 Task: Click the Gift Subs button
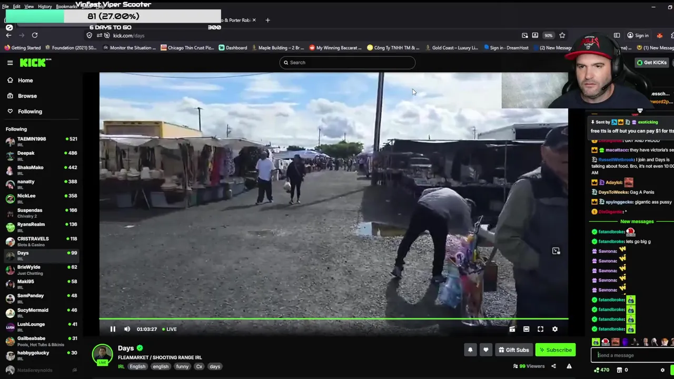pos(513,350)
